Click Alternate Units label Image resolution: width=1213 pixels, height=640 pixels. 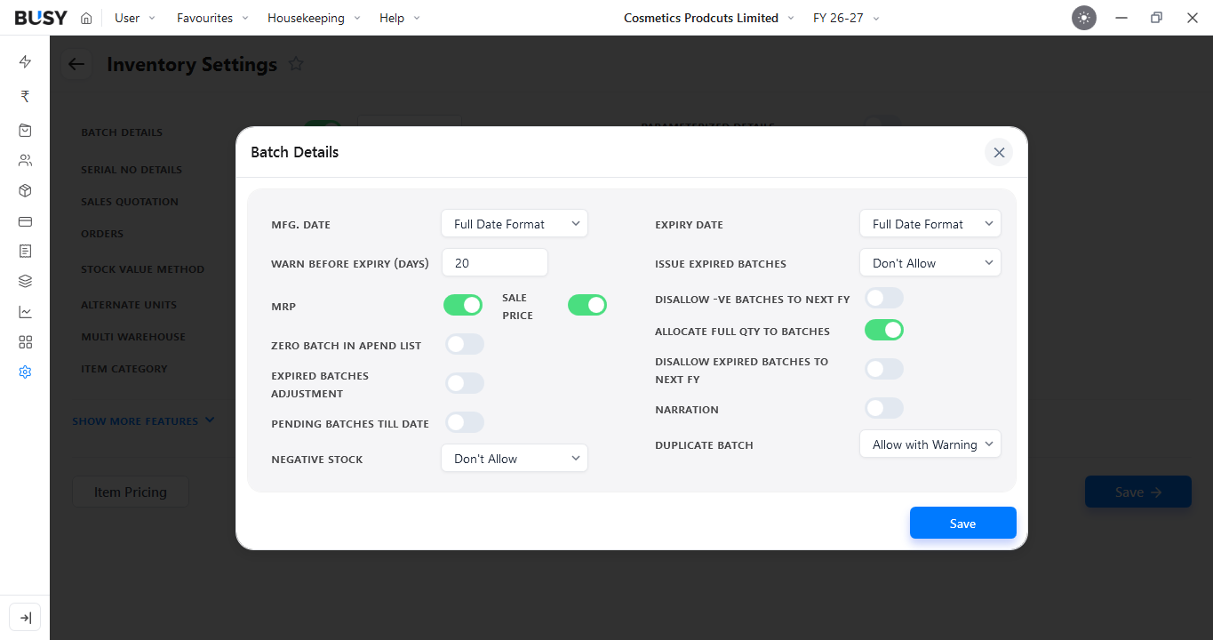point(129,305)
